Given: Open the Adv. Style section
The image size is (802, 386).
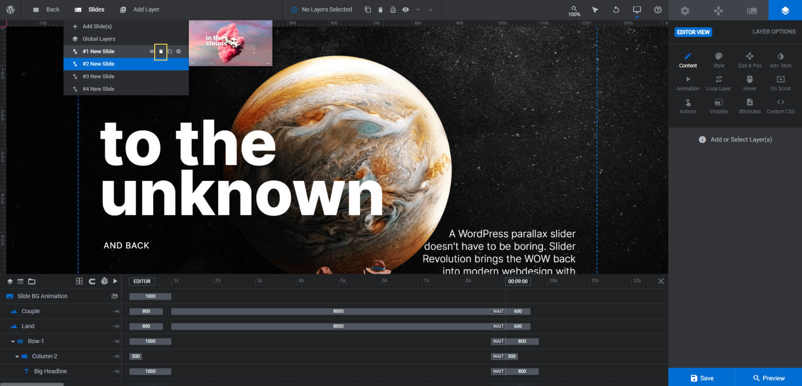Looking at the screenshot, I should click(x=781, y=60).
